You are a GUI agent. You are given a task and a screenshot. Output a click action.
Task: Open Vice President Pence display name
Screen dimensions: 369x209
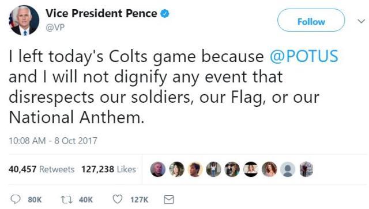101,13
